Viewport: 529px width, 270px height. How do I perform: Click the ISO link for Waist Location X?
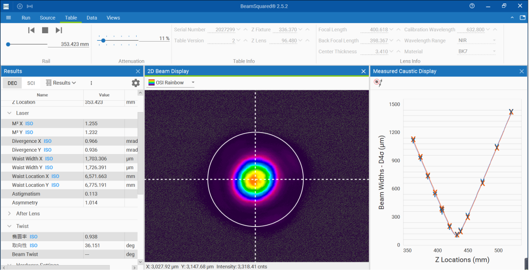[x=55, y=176]
